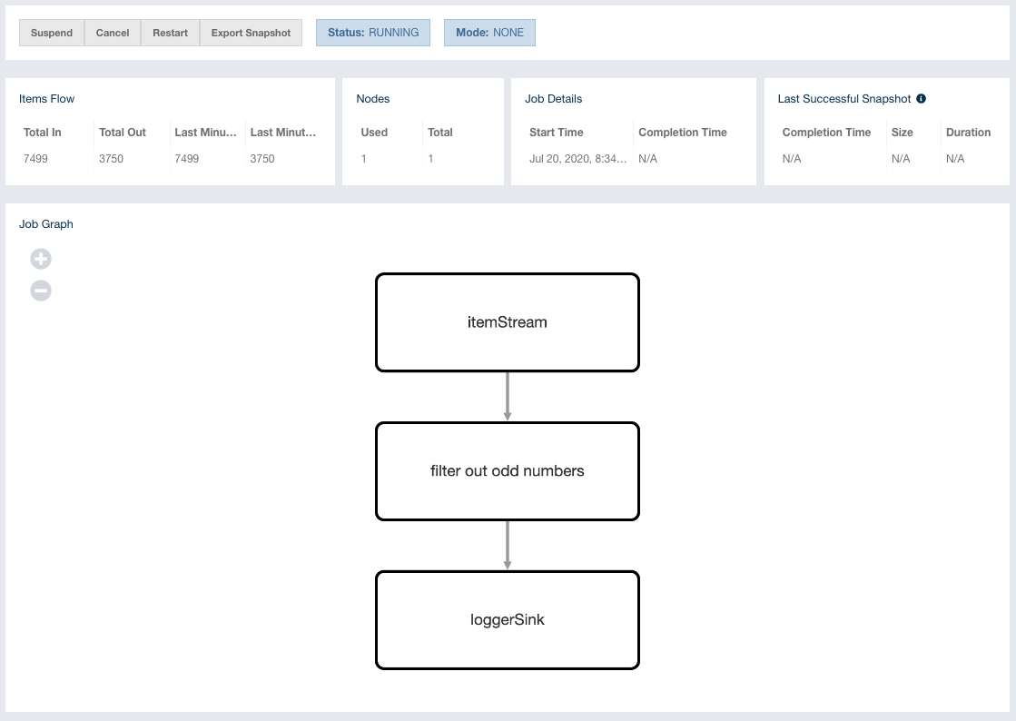Zoom in the job graph with plus icon

(41, 260)
